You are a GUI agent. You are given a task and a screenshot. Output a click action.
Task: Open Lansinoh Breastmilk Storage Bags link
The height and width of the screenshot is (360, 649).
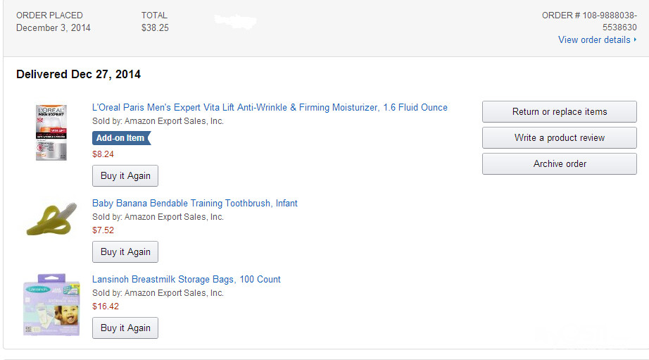click(x=187, y=280)
